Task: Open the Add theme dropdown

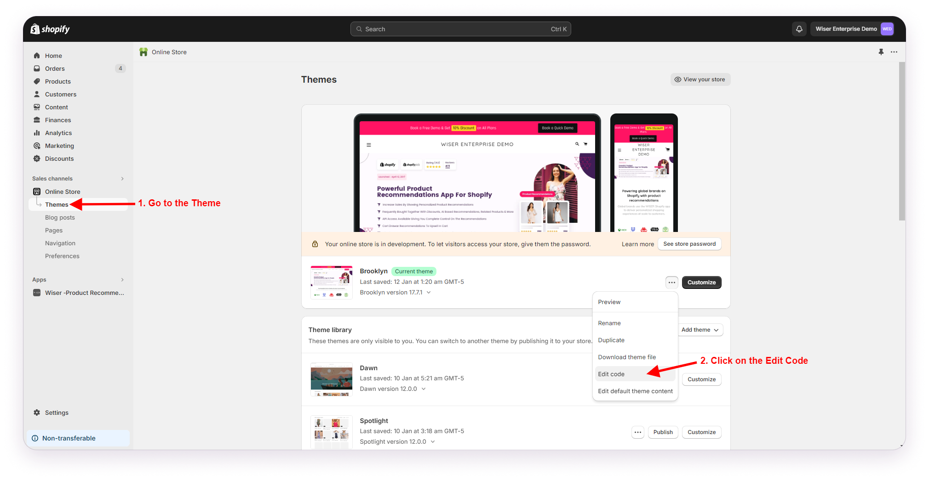Action: point(700,330)
